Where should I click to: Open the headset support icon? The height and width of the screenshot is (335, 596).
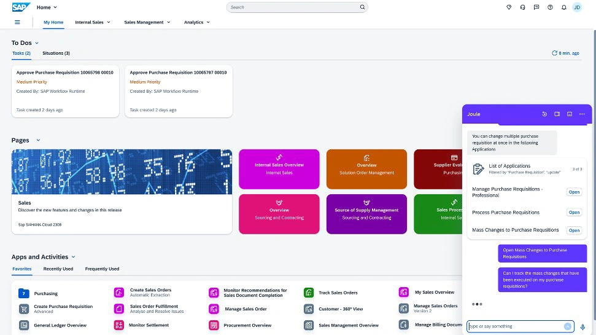pyautogui.click(x=522, y=7)
